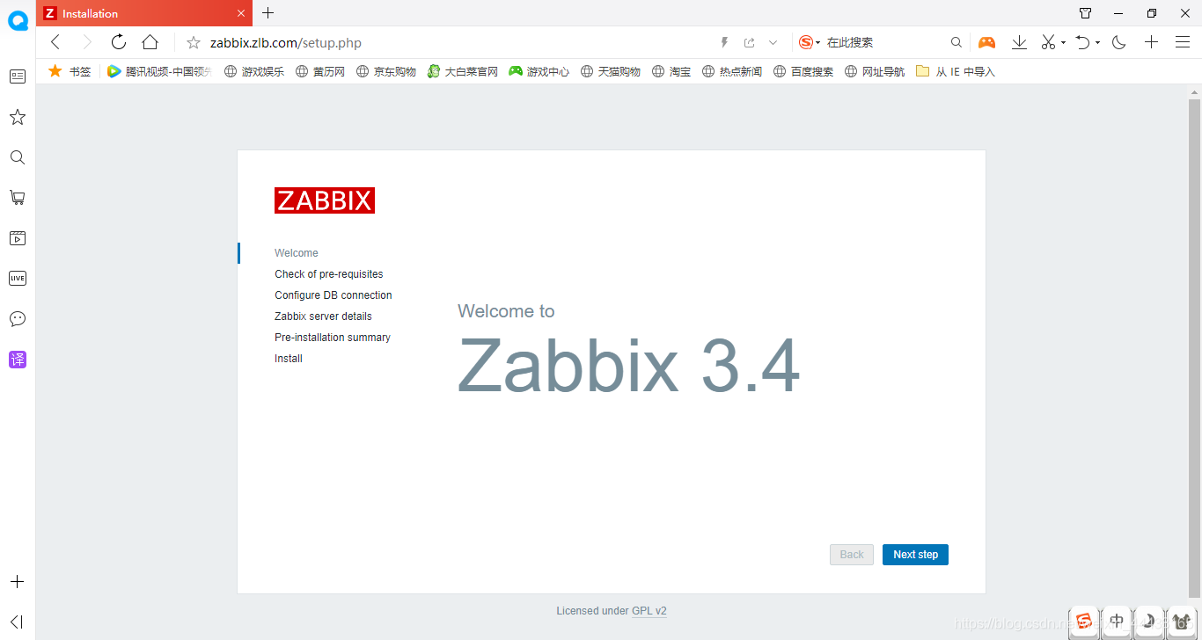
Task: Expand the screenshot tool dropdown arrow
Action: click(x=1063, y=42)
